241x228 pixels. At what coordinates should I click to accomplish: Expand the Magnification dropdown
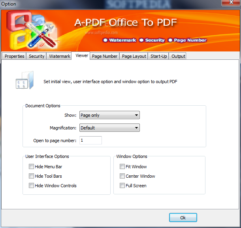coord(109,127)
